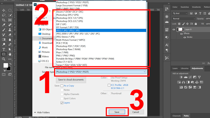Select the Eyedropper tool
Viewport: 210px width, 118px height.
pyautogui.click(x=4, y=25)
